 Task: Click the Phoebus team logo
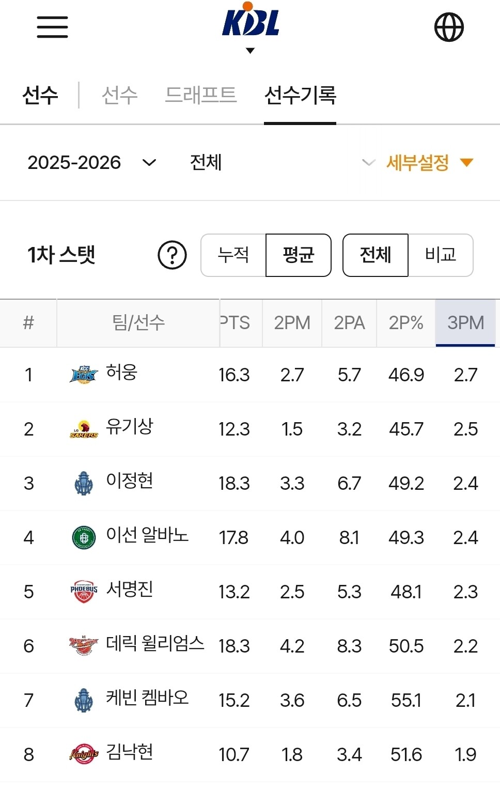84,592
